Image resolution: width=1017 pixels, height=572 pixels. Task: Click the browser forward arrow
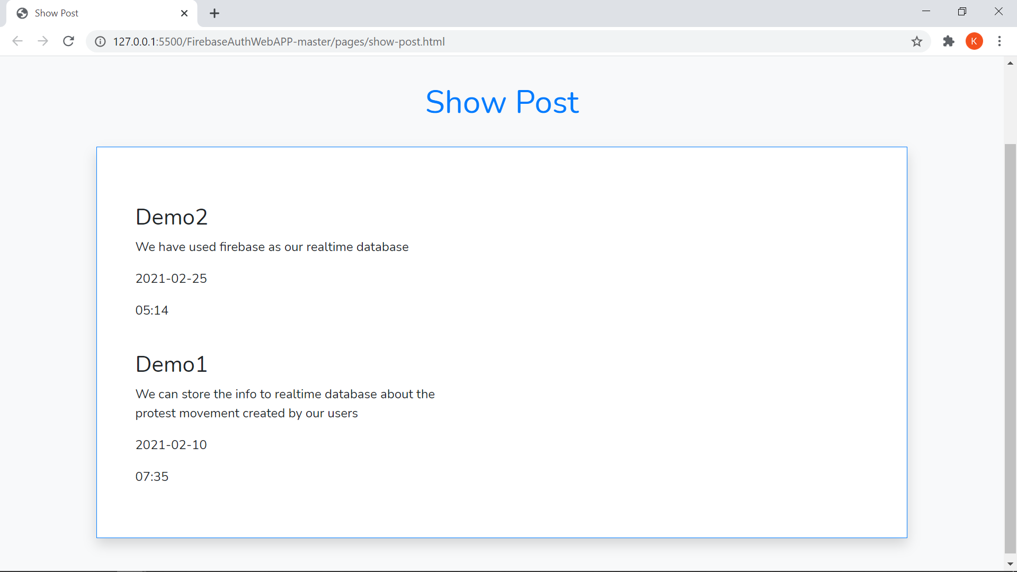43,41
